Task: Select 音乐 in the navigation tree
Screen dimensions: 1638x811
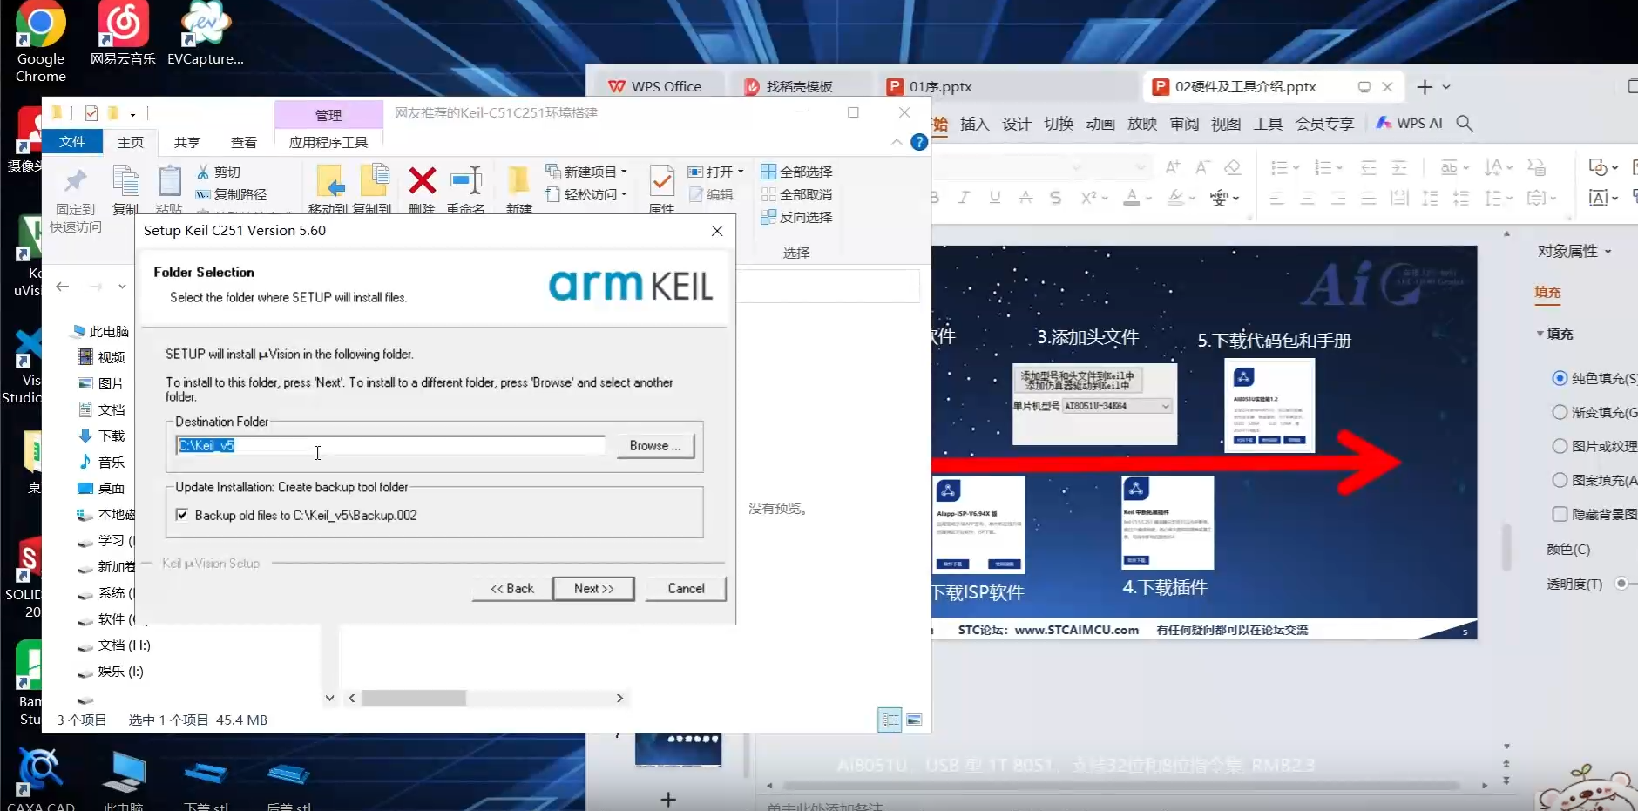Action: point(102,462)
